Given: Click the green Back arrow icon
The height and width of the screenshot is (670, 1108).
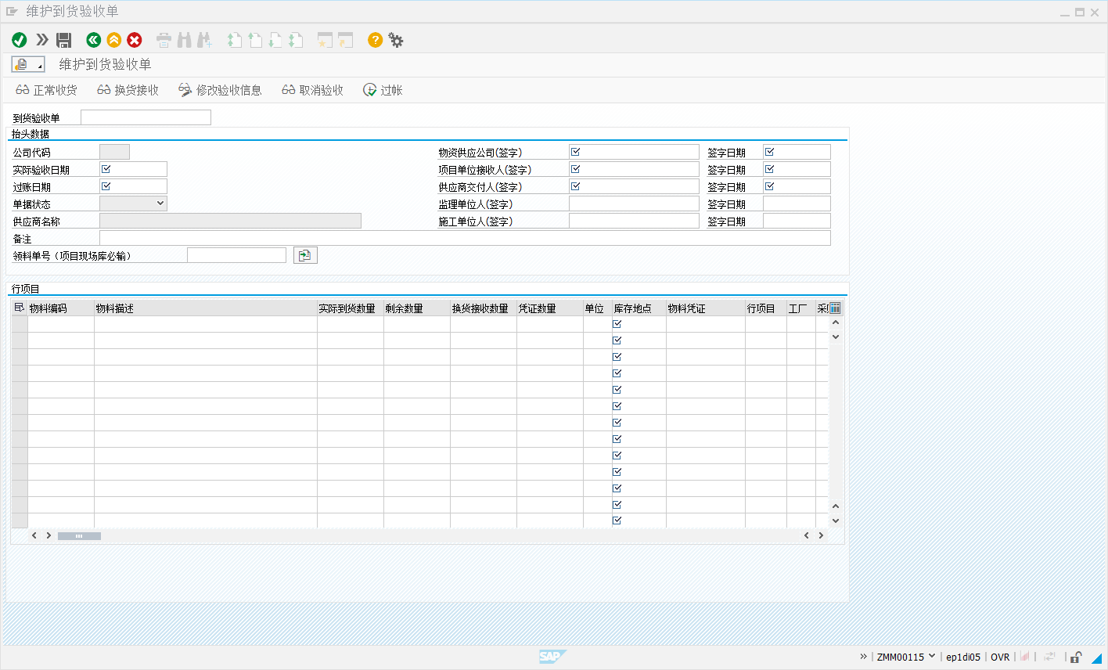Looking at the screenshot, I should pyautogui.click(x=94, y=40).
